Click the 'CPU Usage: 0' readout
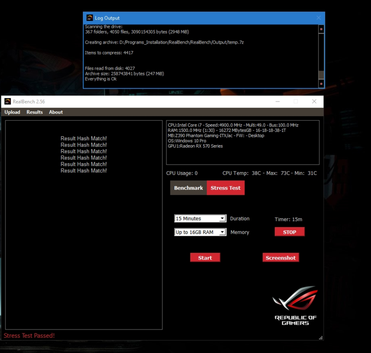This screenshot has height=353, width=371. point(182,173)
